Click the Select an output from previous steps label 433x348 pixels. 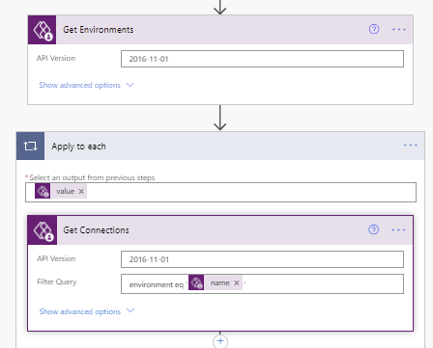[x=92, y=177]
